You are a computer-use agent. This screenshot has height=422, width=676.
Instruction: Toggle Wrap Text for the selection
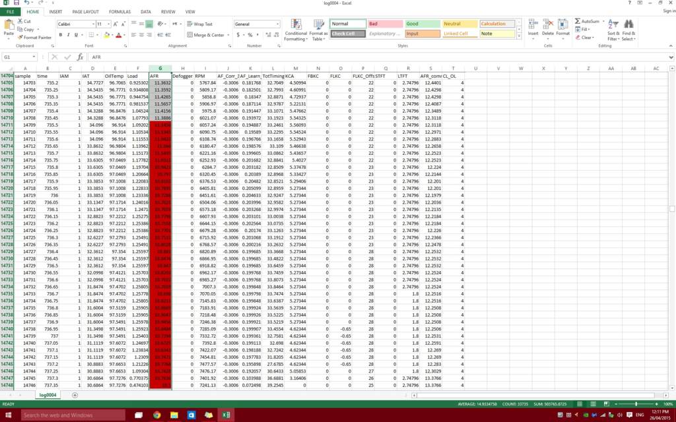(x=199, y=24)
